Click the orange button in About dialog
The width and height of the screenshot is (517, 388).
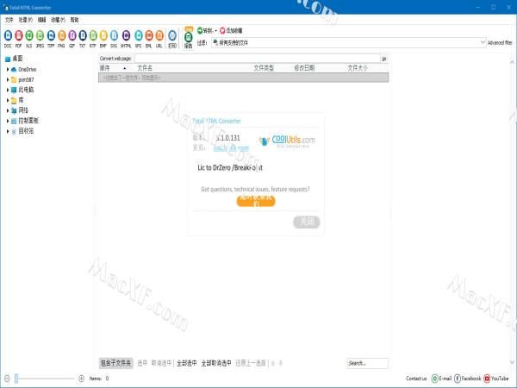pyautogui.click(x=256, y=201)
